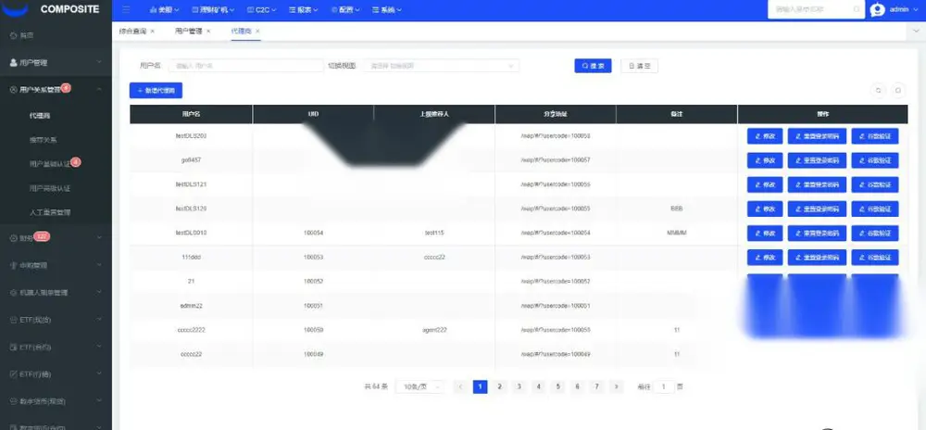Screen dimensions: 926x430
Task: Close the 用户管理 tab
Action: (x=207, y=32)
